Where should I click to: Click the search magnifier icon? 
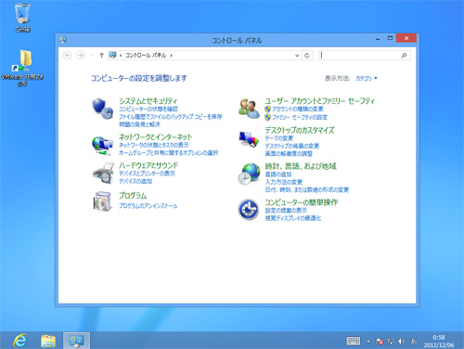click(404, 56)
